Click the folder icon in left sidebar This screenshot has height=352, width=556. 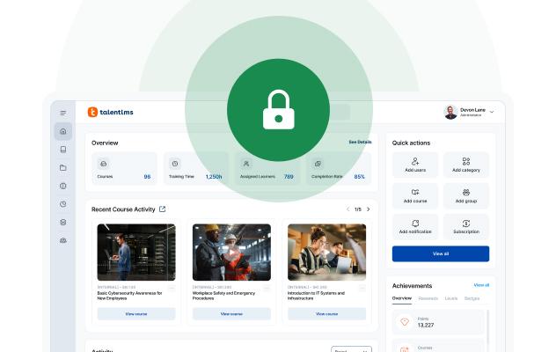pyautogui.click(x=62, y=167)
